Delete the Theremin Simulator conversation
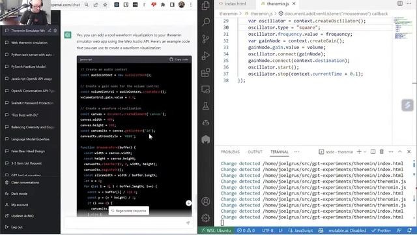This screenshot has width=417, height=235. point(55,31)
